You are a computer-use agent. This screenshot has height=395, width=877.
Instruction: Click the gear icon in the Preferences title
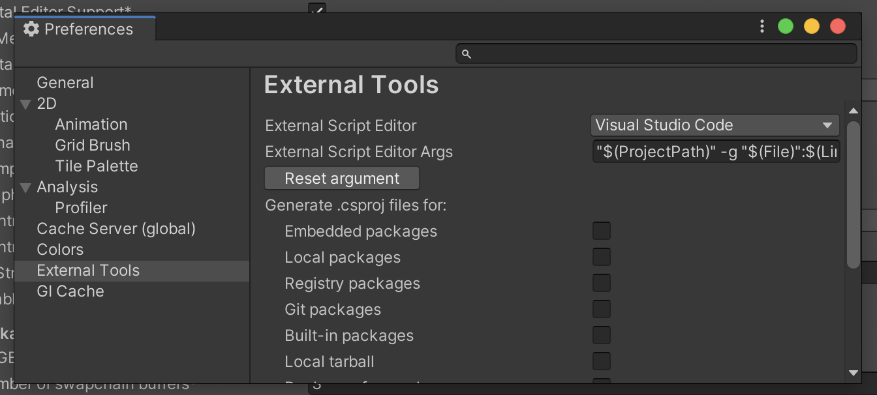(x=30, y=29)
